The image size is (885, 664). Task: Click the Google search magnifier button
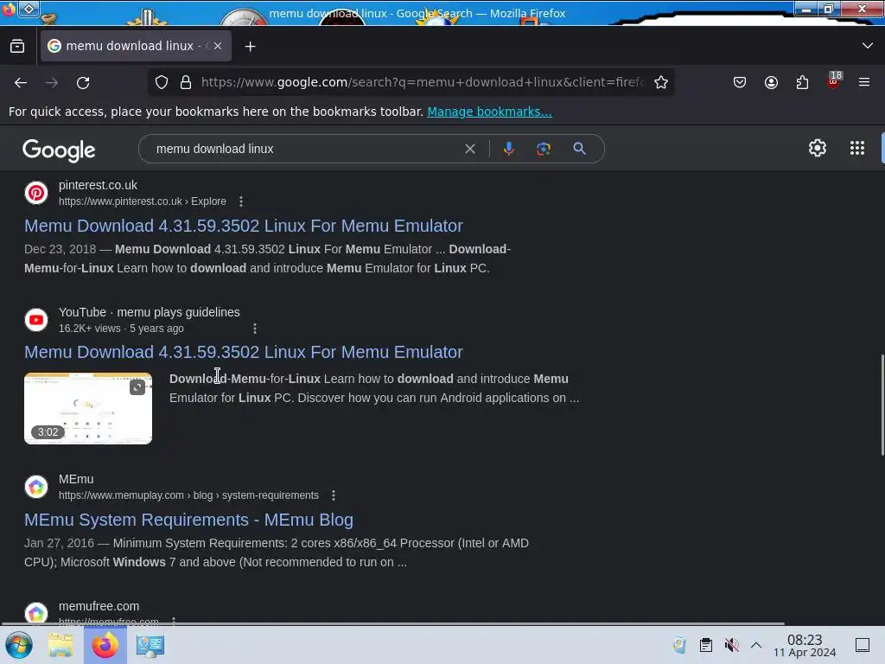pos(579,149)
